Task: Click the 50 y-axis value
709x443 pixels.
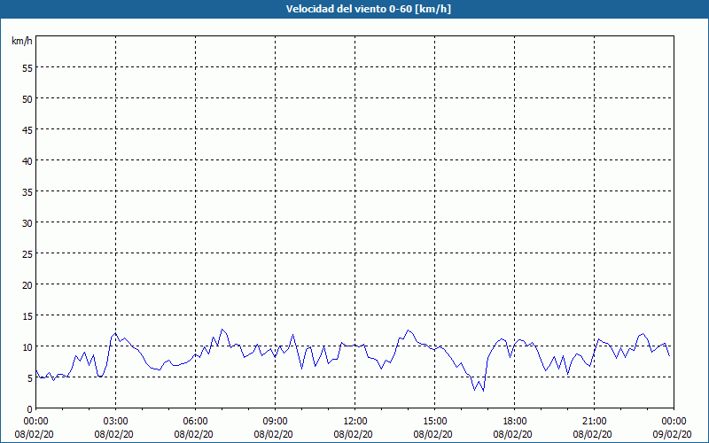Action: [x=27, y=99]
